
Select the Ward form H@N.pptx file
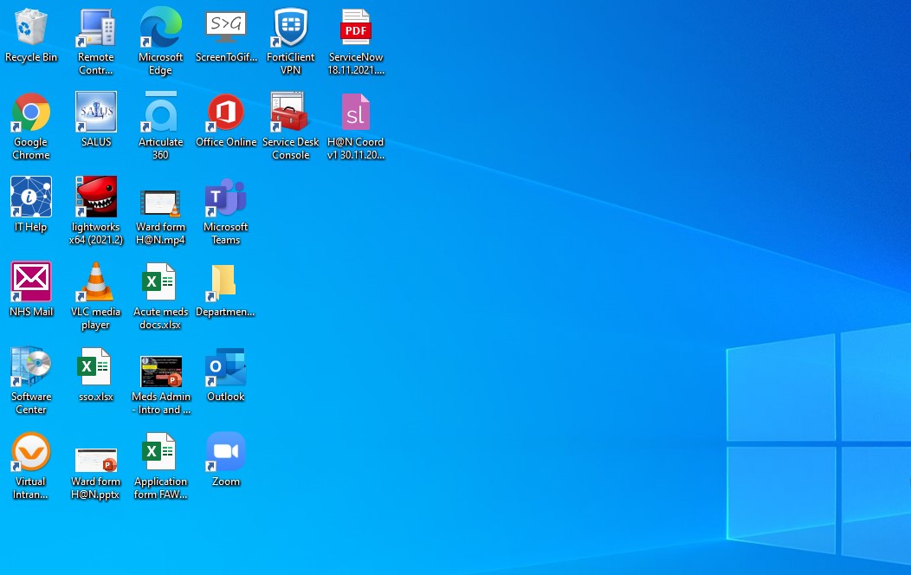96,460
